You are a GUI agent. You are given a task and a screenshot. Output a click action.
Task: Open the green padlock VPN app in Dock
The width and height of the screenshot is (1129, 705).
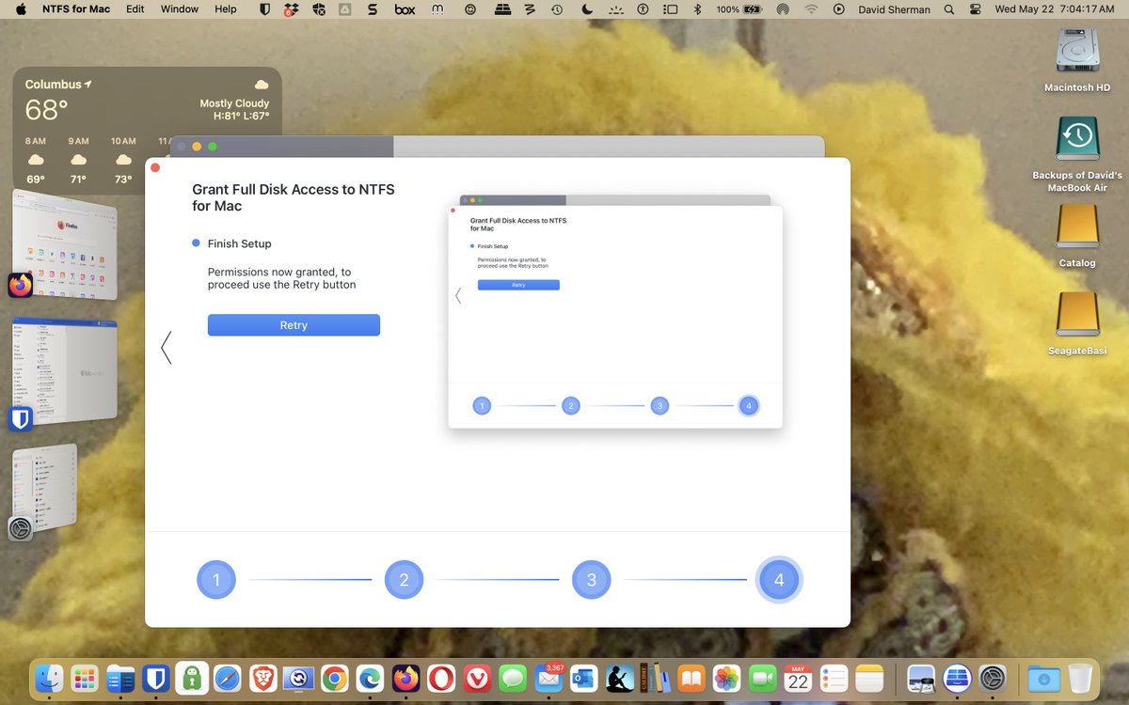click(191, 679)
